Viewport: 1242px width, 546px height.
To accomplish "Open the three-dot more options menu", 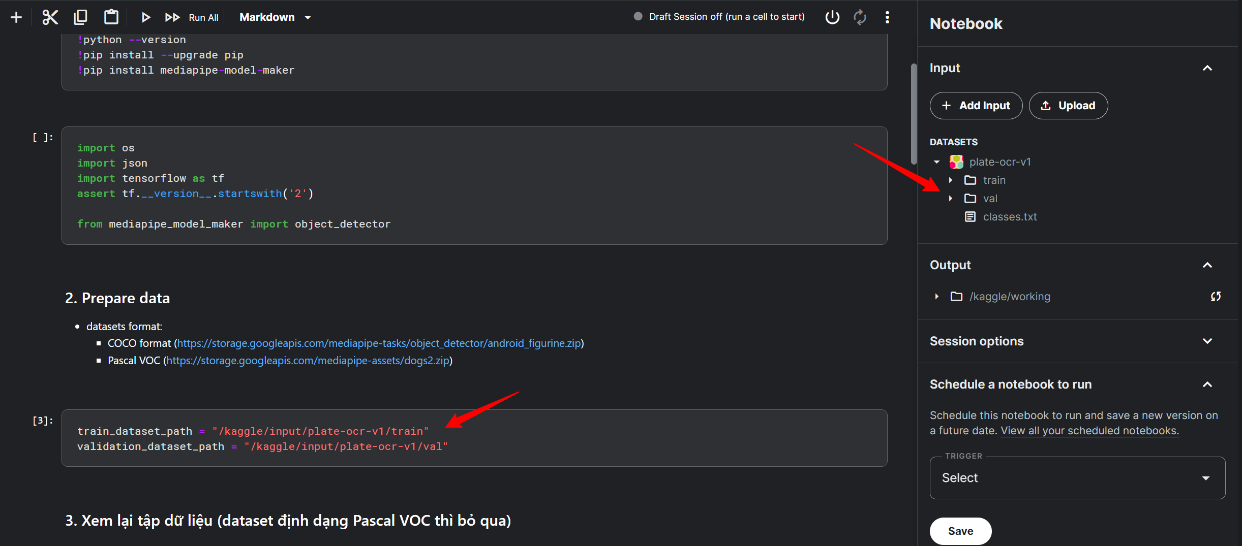I will [887, 17].
